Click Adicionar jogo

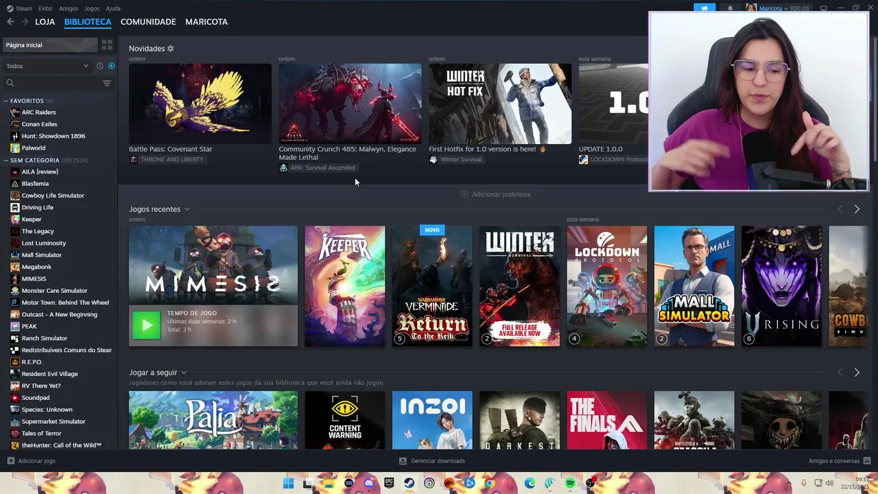tap(32, 461)
